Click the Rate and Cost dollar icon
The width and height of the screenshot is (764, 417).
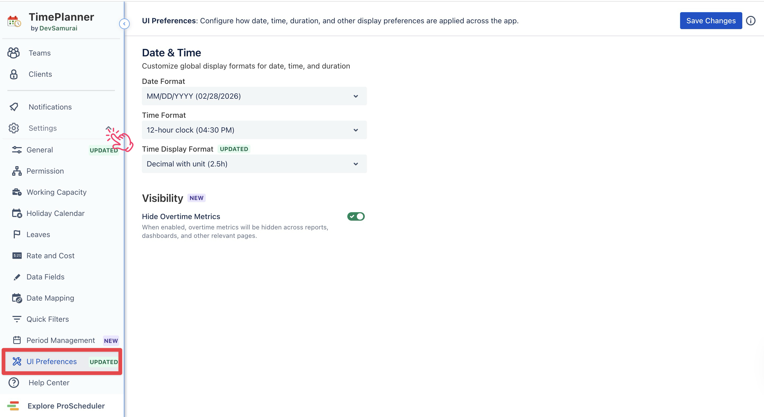point(17,256)
